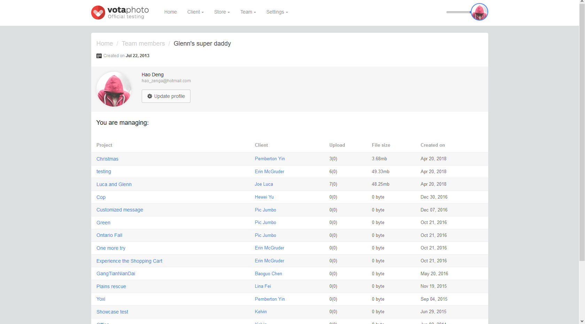Viewport: 585px width, 324px height.
Task: Select the 7(0) upload count
Action: pyautogui.click(x=333, y=184)
